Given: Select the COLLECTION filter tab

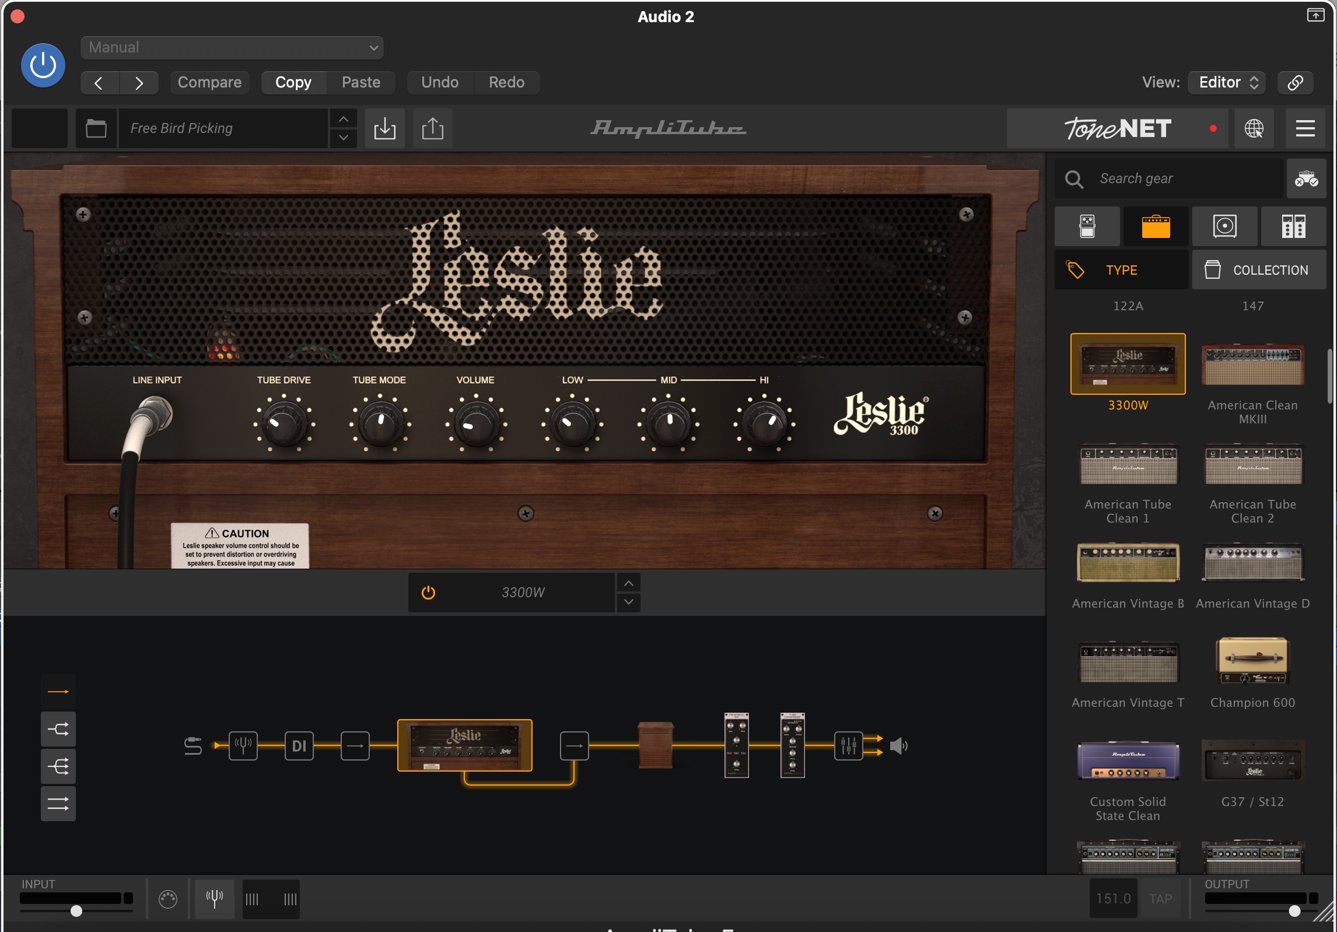Looking at the screenshot, I should click(1259, 270).
